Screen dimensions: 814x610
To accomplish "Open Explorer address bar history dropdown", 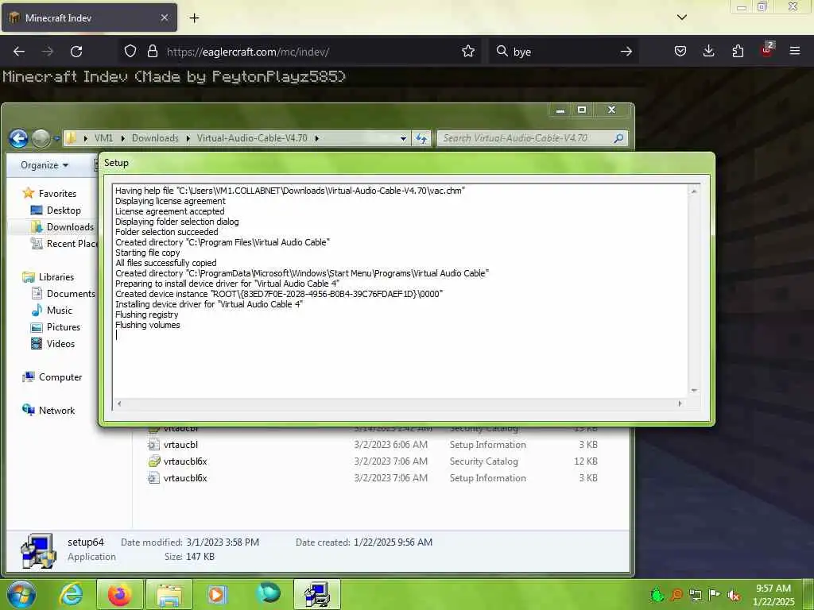I will point(403,138).
